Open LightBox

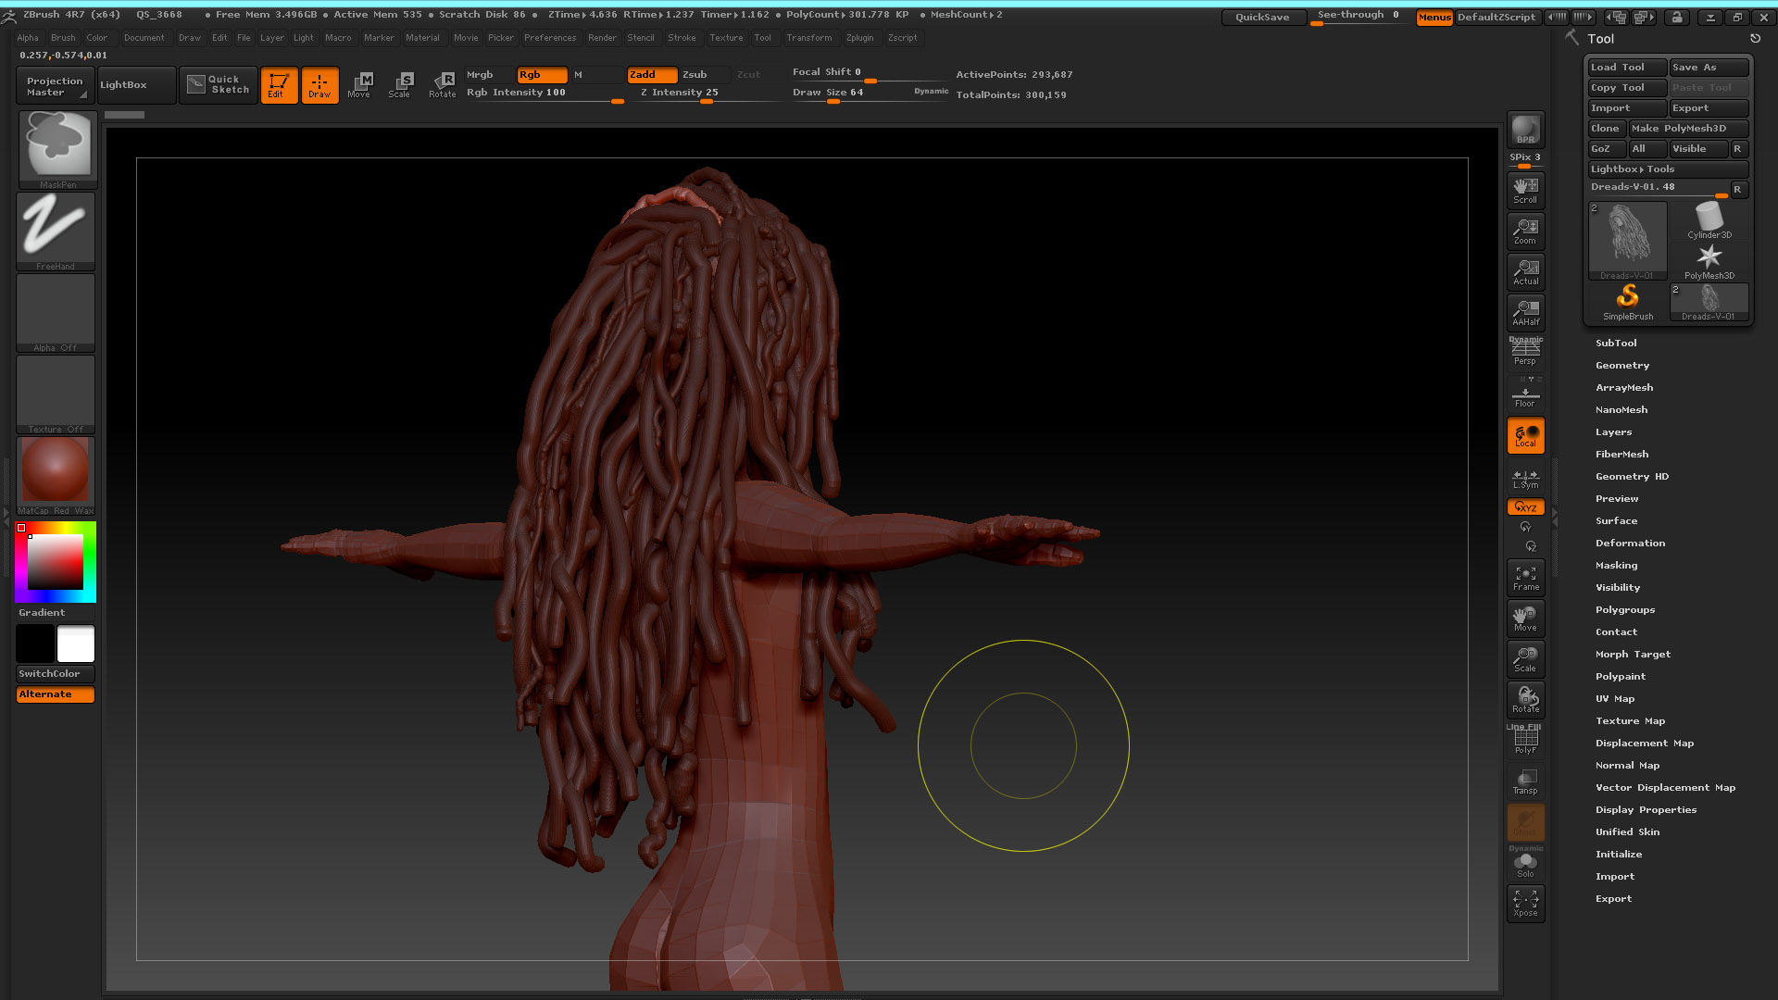click(x=136, y=84)
